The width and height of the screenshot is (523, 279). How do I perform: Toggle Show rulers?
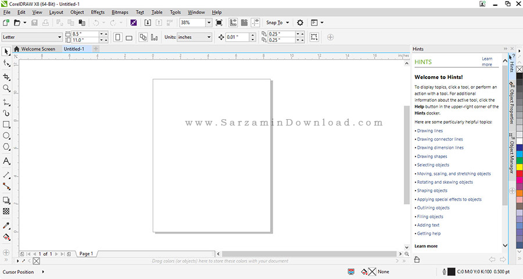pyautogui.click(x=233, y=23)
